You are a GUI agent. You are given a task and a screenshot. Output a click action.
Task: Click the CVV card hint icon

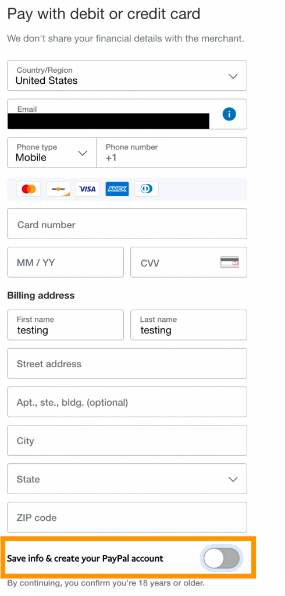(230, 262)
